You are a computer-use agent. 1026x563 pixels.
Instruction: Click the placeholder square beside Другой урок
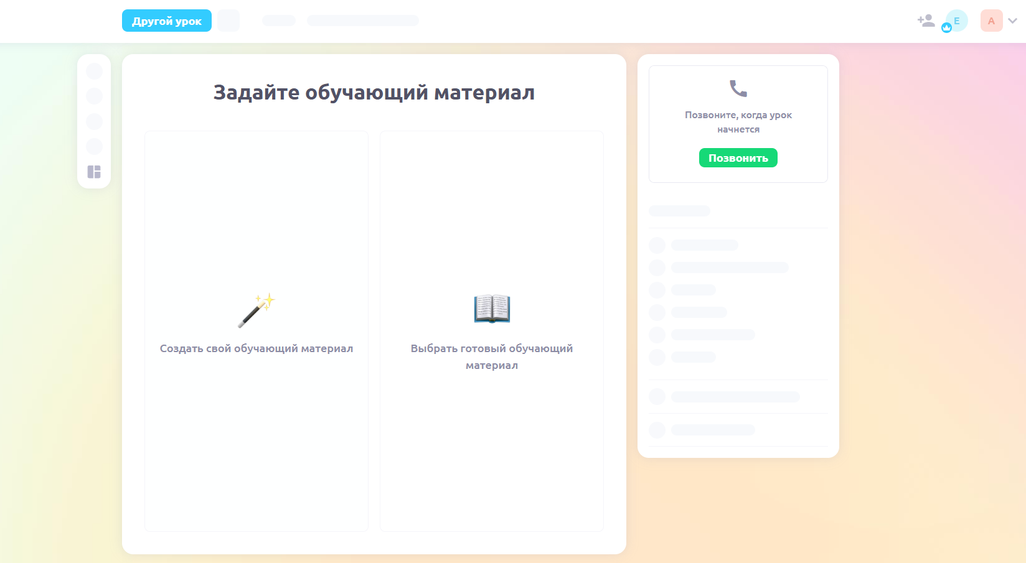pos(228,21)
